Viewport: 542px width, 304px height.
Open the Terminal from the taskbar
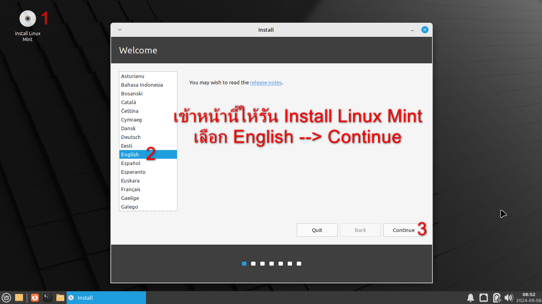click(48, 298)
